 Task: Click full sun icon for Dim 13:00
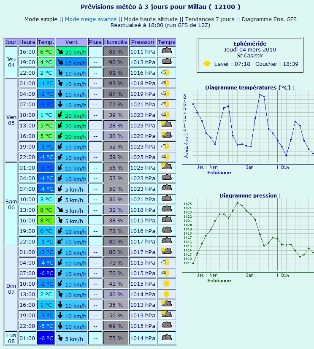point(166,294)
